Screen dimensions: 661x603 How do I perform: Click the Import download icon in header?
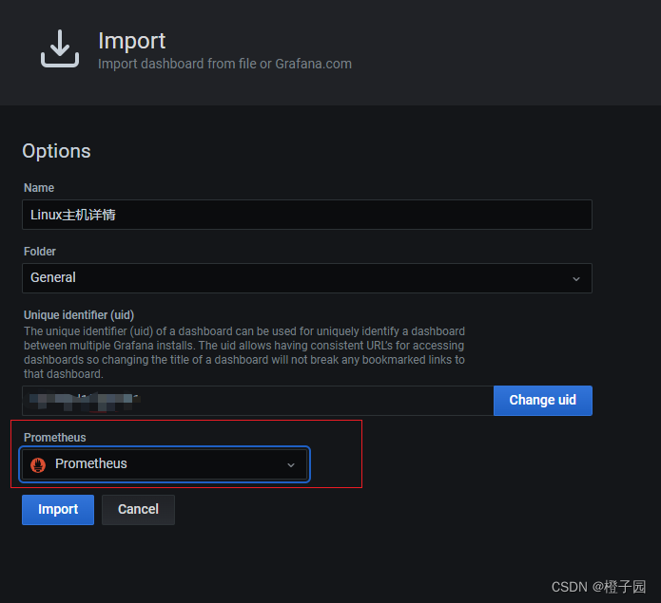59,48
